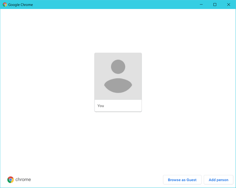Screen dimensions: 236x188
Task: Browse as Guest
Action: (182, 180)
